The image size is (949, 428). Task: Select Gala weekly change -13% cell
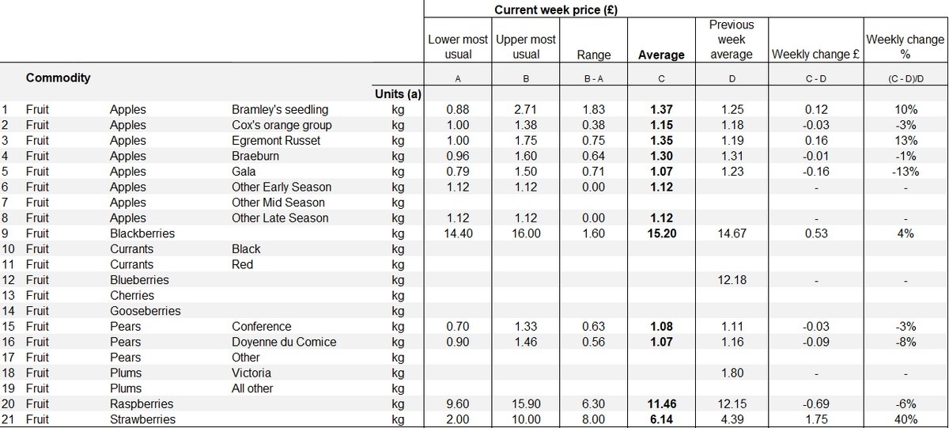click(x=906, y=172)
